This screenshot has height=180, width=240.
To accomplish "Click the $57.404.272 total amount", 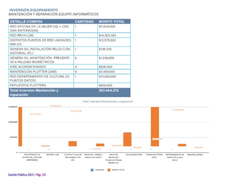I will [x=108, y=90].
